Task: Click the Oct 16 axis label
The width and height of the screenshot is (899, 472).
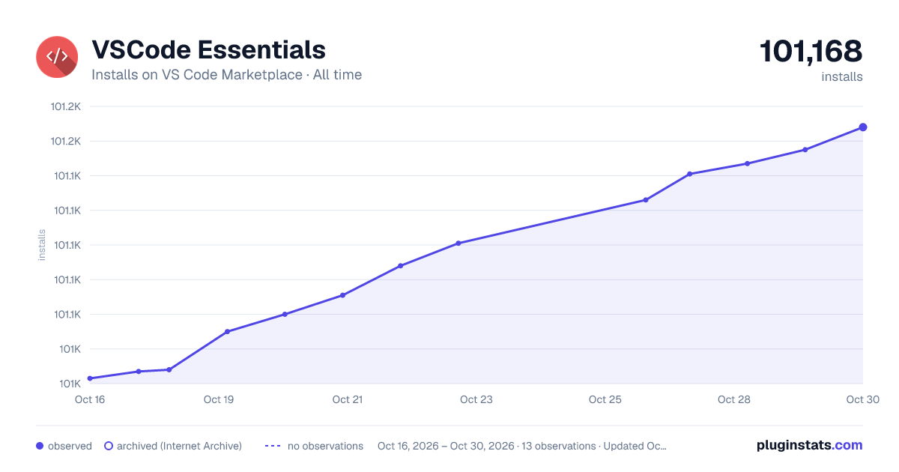Action: tap(90, 399)
